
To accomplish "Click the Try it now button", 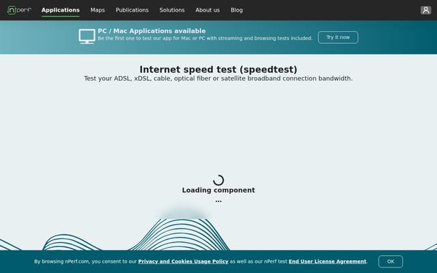I will point(338,38).
